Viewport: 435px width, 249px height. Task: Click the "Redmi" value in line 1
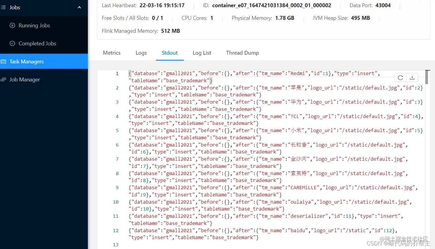tap(298, 74)
